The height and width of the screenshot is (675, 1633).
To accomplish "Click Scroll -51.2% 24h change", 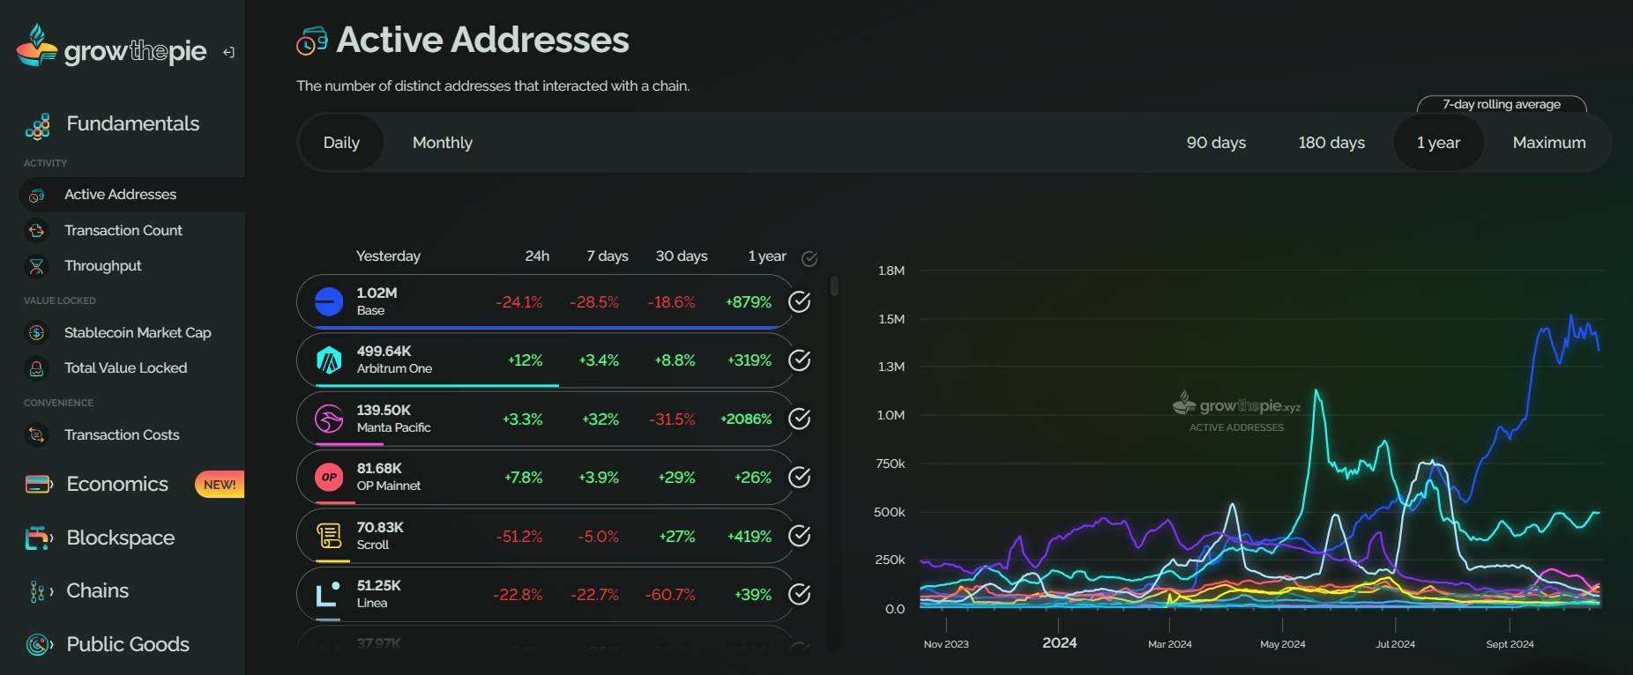I will pyautogui.click(x=518, y=537).
